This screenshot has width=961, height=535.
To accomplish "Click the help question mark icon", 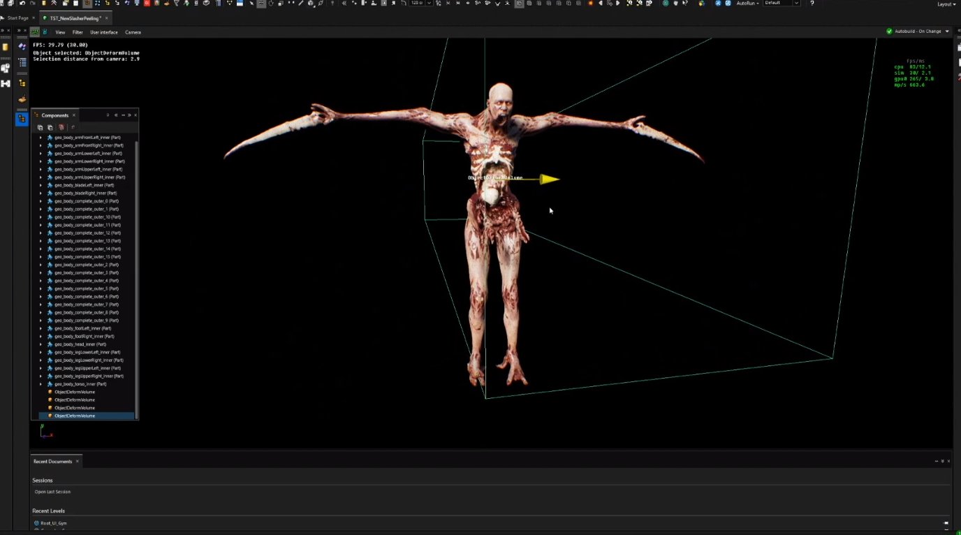I will point(812,3).
